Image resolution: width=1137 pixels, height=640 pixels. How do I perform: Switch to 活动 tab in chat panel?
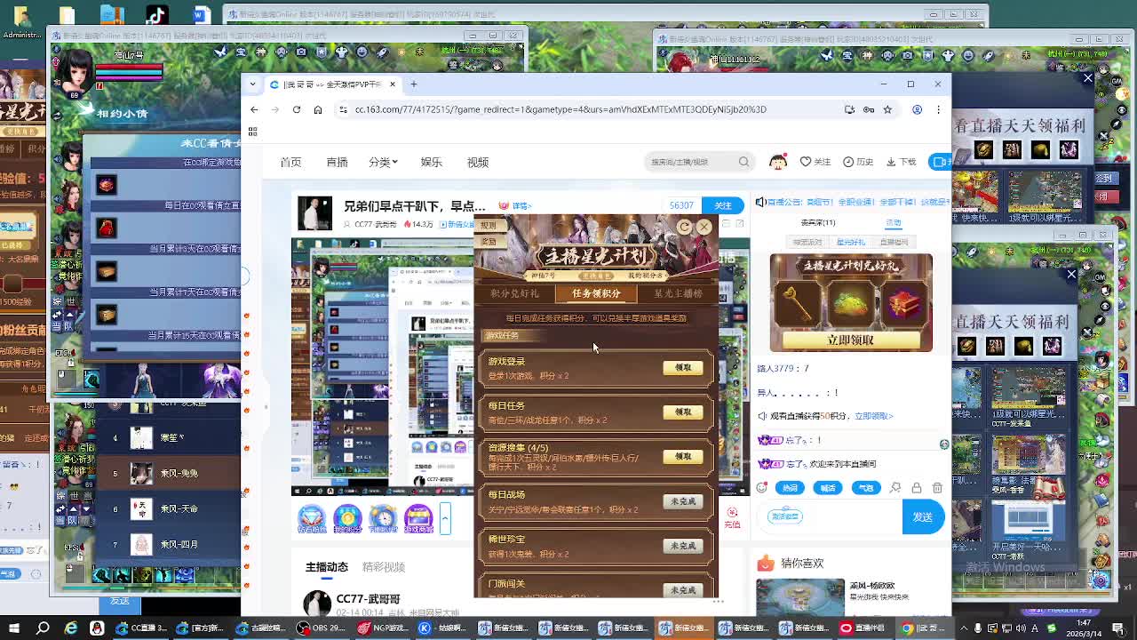[x=894, y=222]
